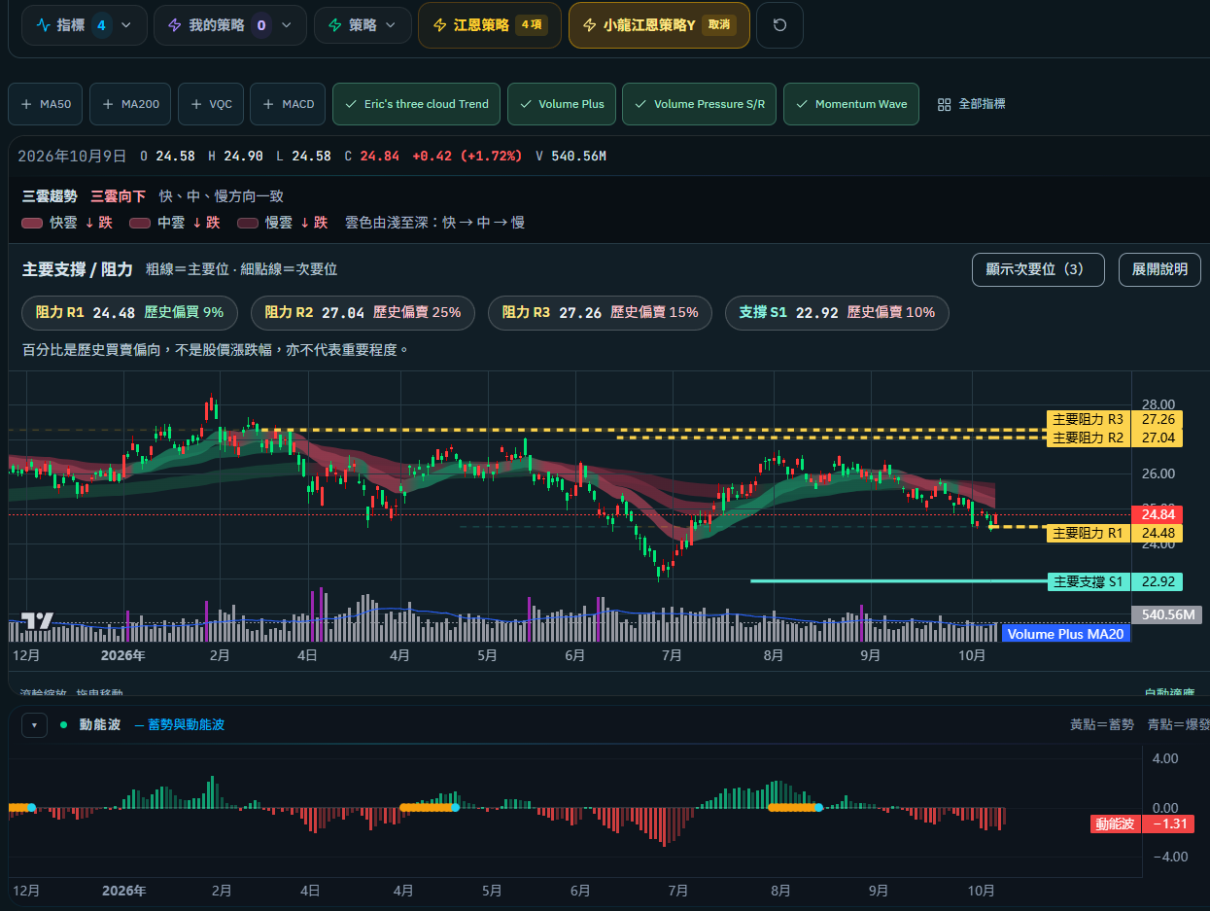This screenshot has width=1210, height=911.
Task: Click the 快雲 color swatch legend
Action: tap(32, 223)
